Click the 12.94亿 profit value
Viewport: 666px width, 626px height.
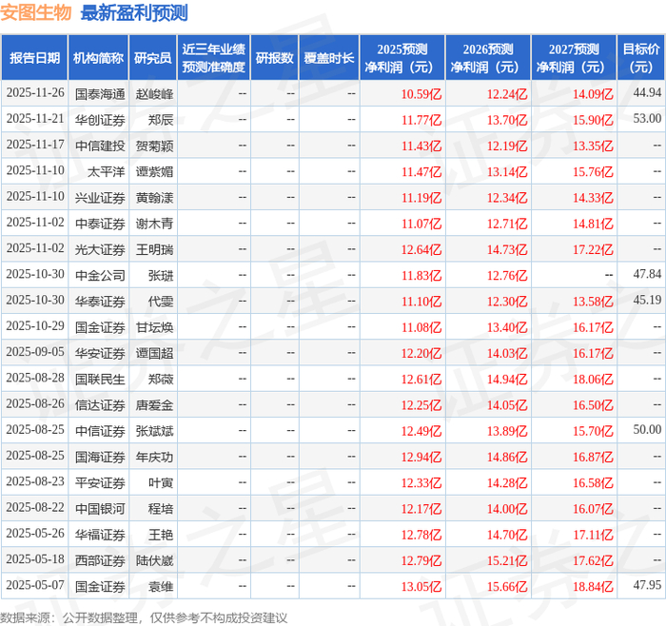tap(421, 457)
